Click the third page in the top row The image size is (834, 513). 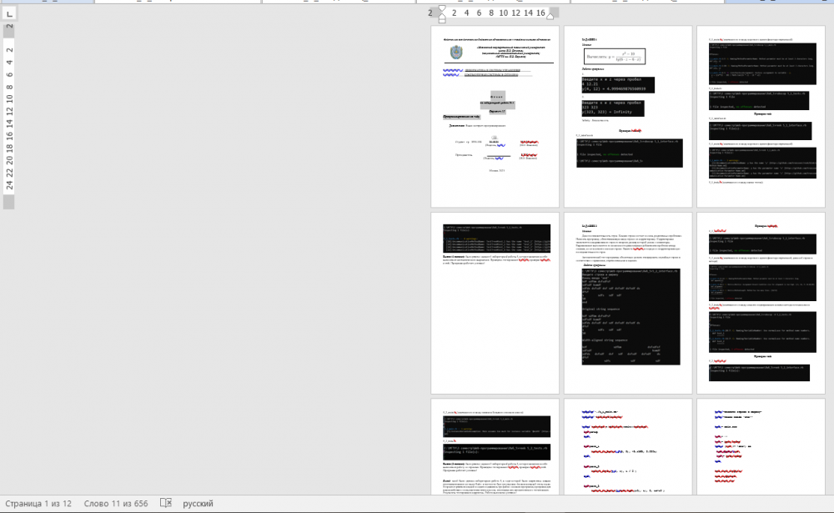[x=761, y=117]
